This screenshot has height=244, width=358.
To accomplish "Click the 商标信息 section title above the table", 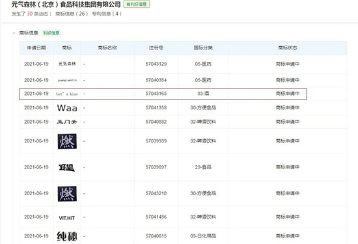I will click(29, 33).
